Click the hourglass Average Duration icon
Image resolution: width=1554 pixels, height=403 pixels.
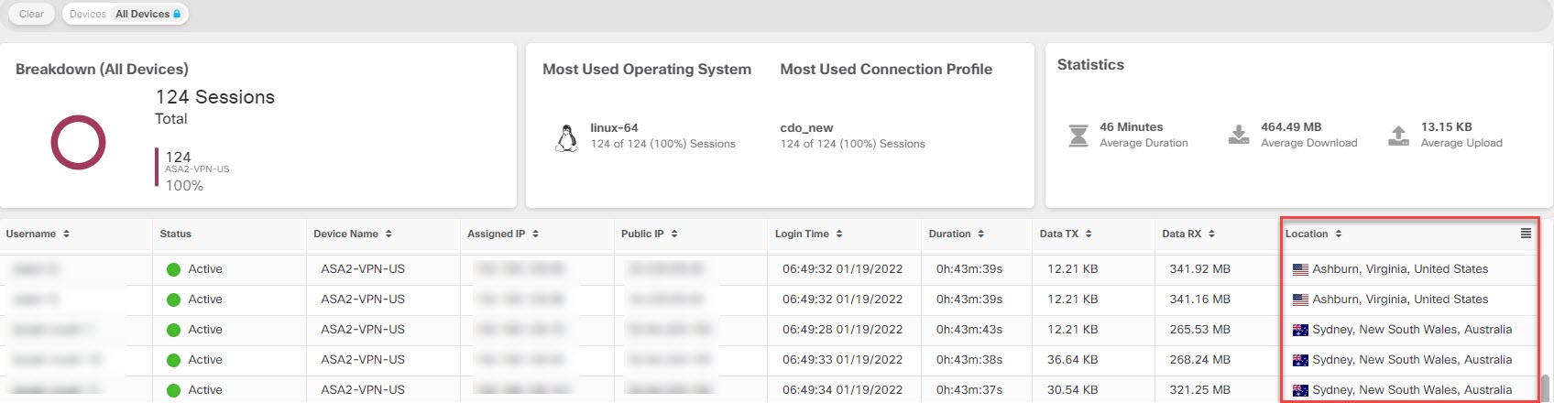point(1078,136)
